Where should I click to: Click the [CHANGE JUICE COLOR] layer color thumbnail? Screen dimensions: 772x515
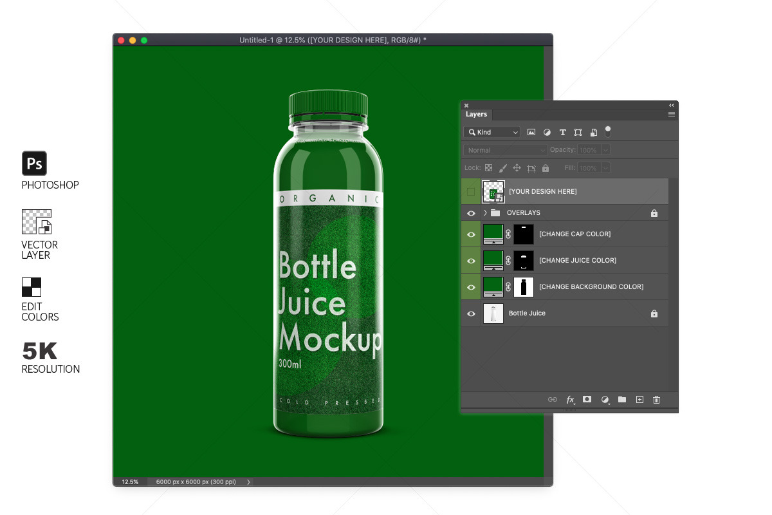(x=493, y=260)
